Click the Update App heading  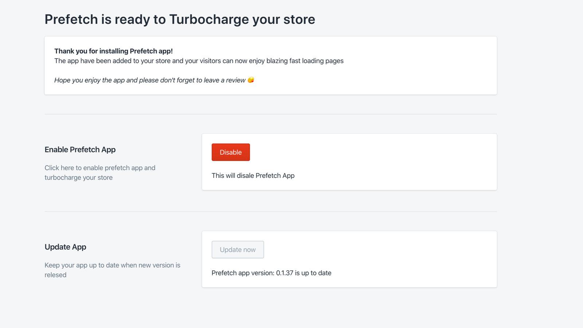click(x=65, y=247)
